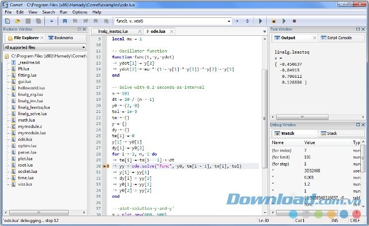369x226 pixels.
Task: Open fitting.lua in file explorer
Action: 27,75
